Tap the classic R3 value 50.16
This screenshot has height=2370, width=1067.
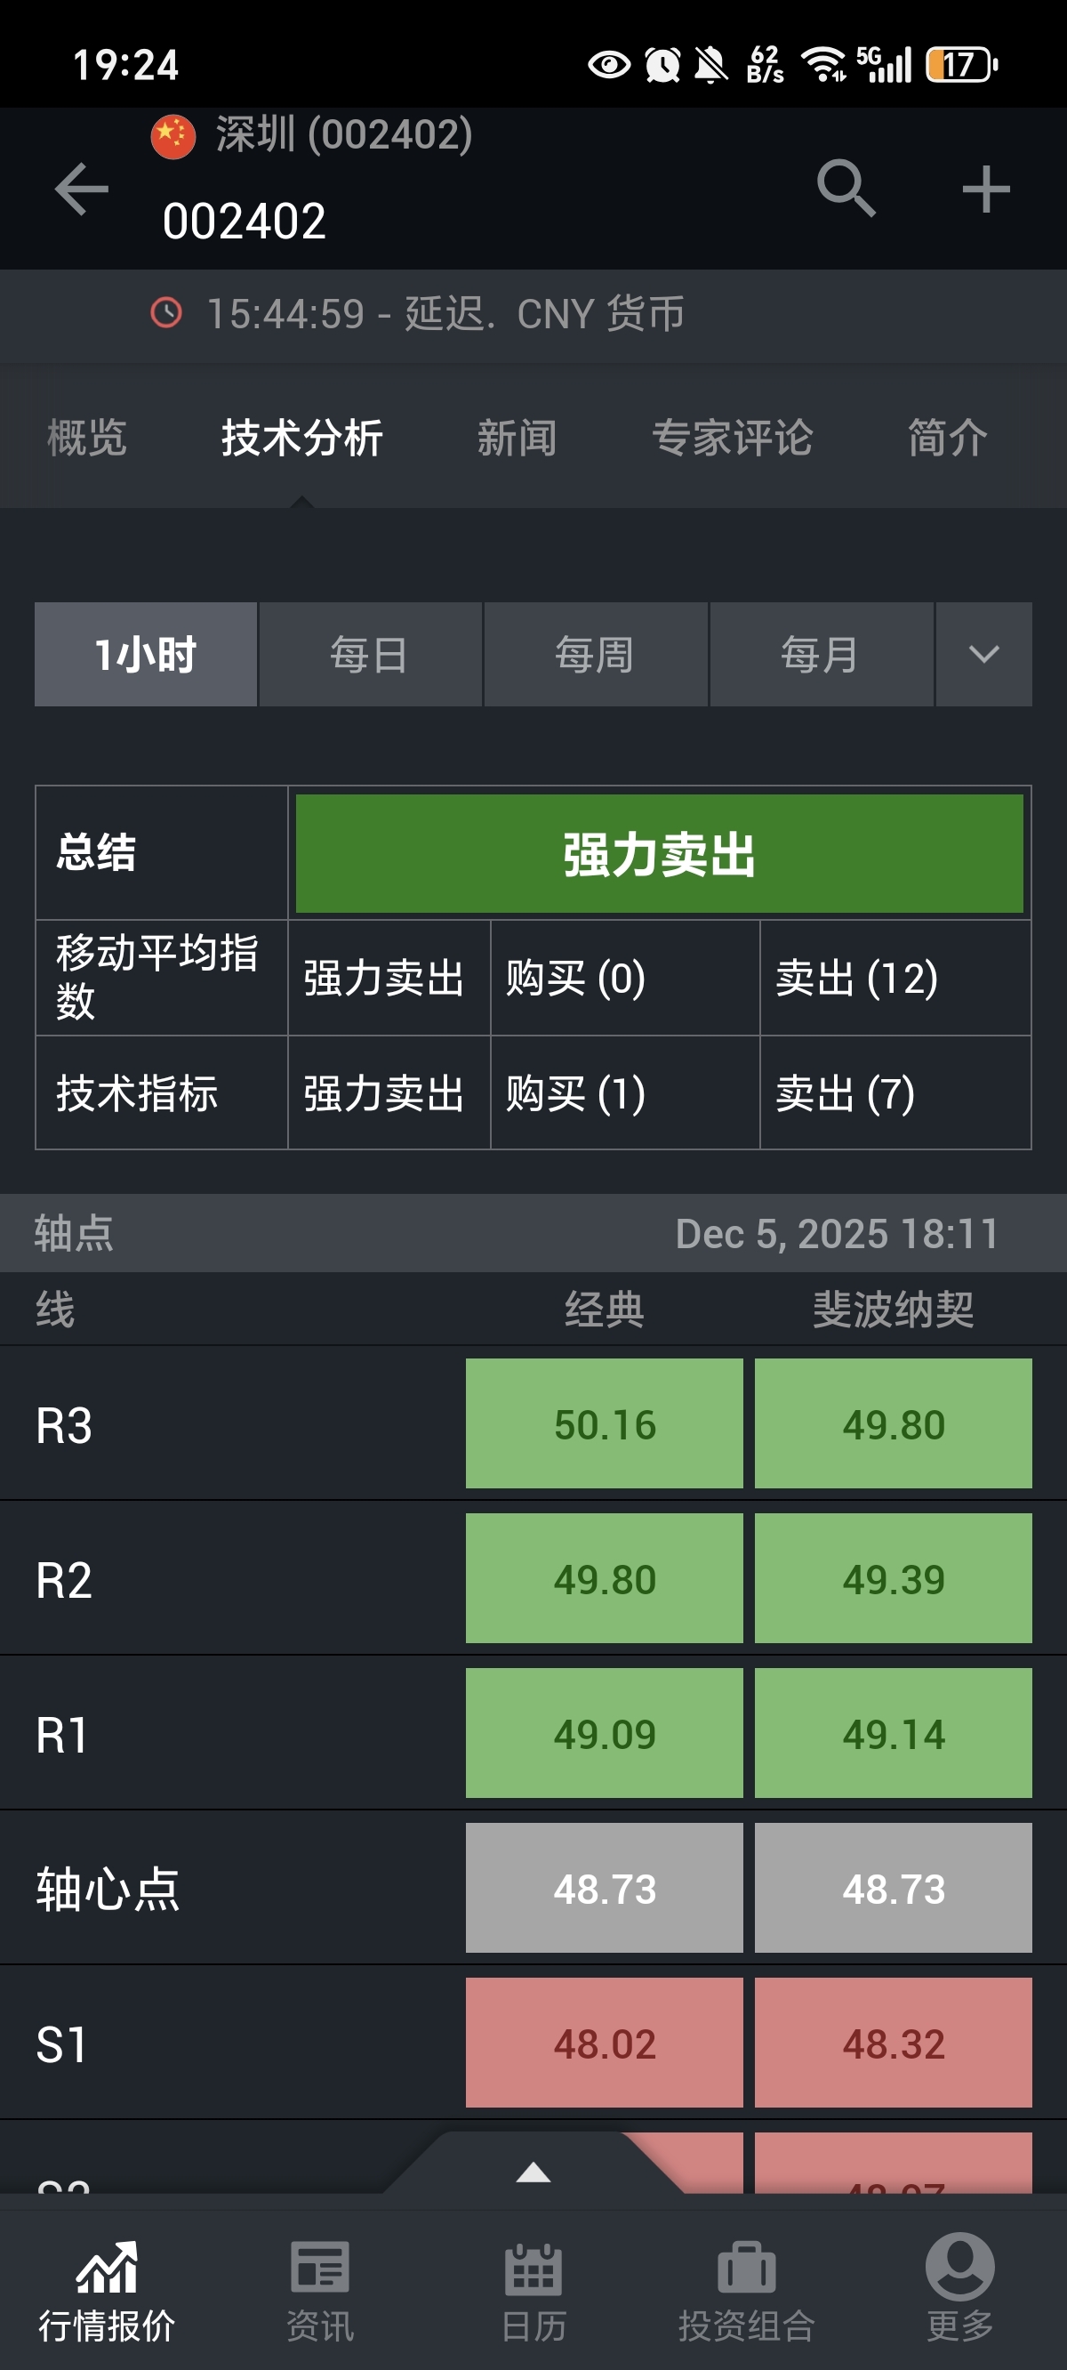click(x=605, y=1423)
